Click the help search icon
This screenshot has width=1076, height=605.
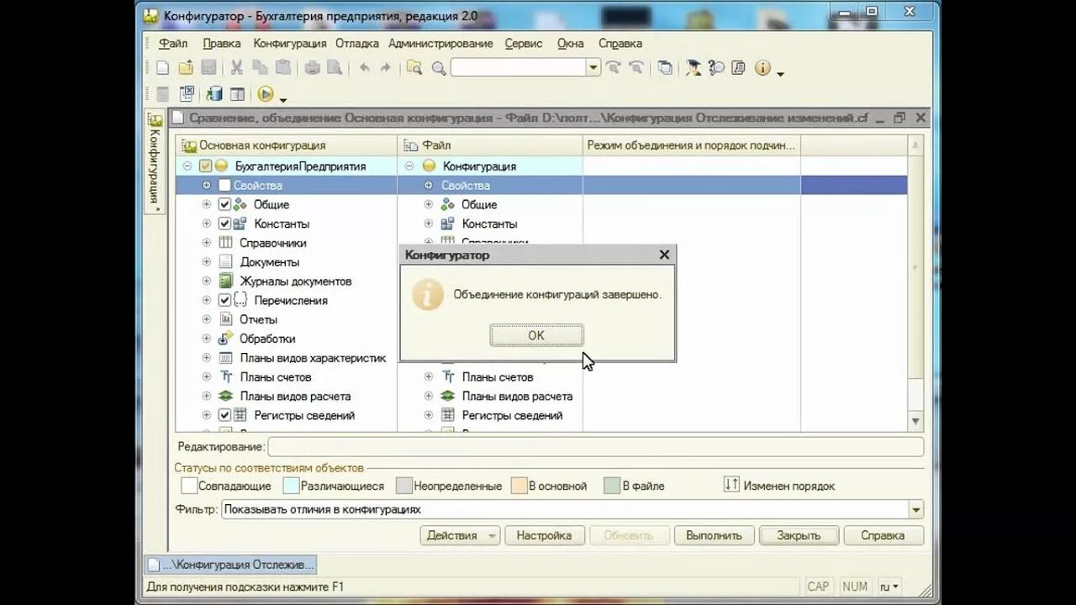(x=716, y=68)
